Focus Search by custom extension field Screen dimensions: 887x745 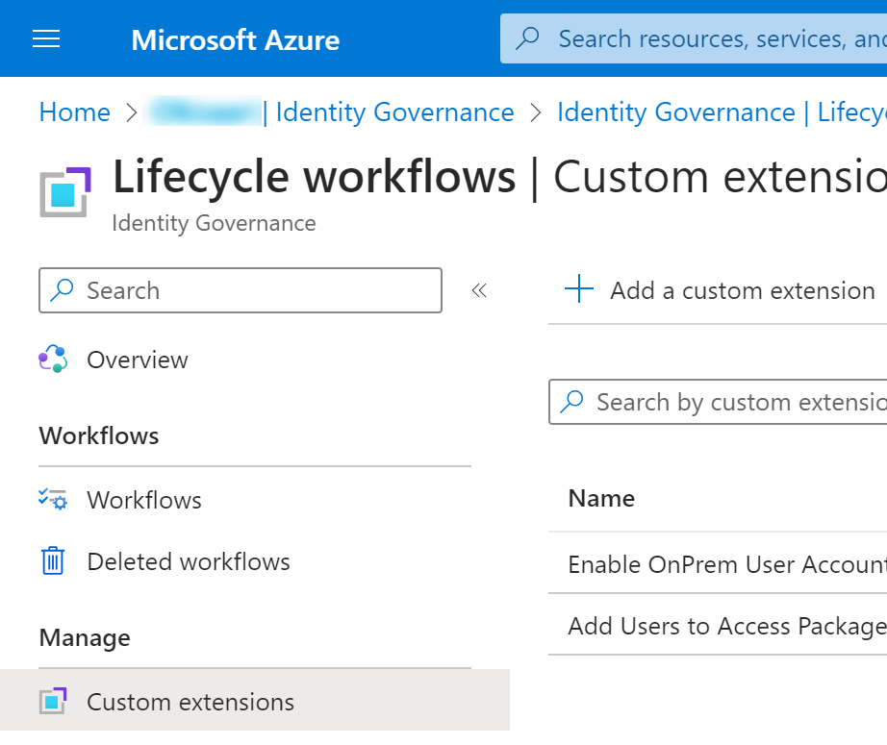718,402
